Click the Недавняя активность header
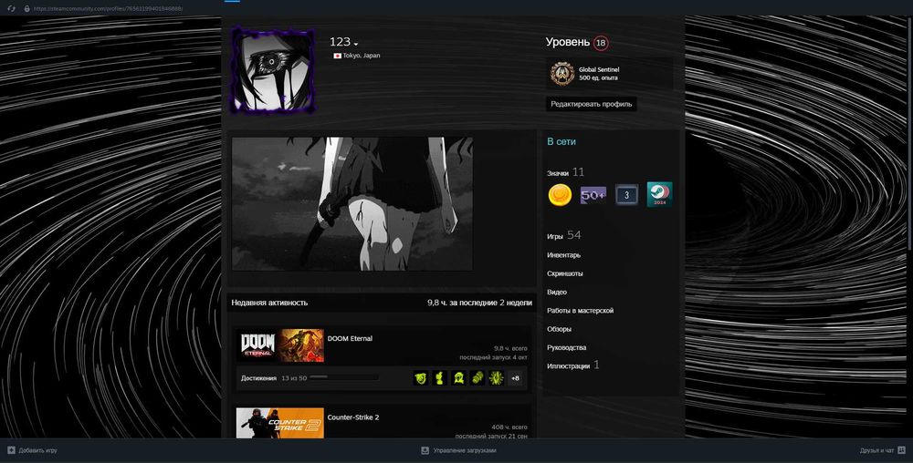Image resolution: width=913 pixels, height=463 pixels. point(269,303)
